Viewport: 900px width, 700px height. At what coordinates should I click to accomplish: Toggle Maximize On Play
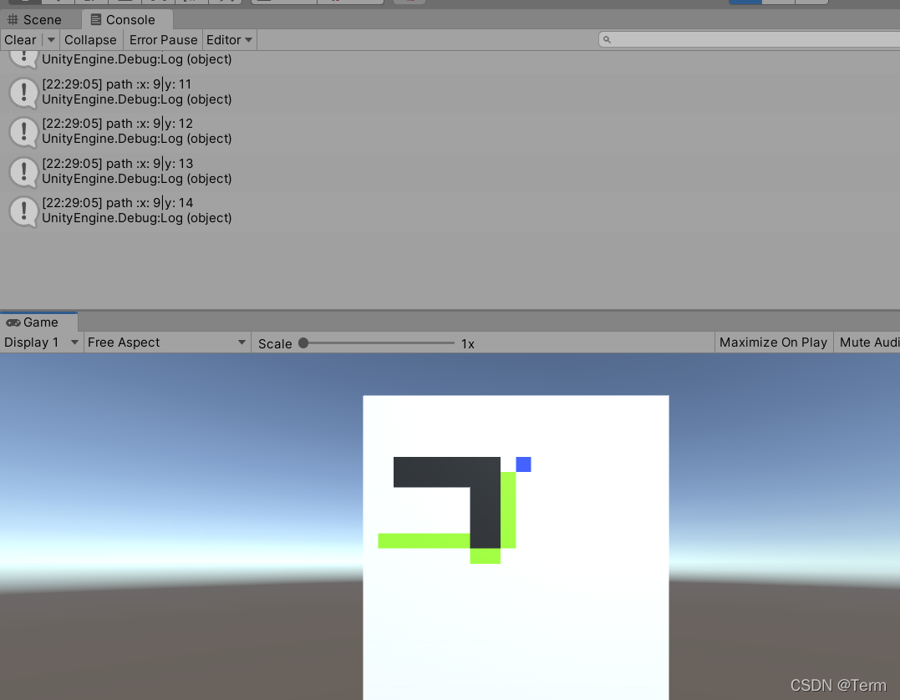(773, 342)
